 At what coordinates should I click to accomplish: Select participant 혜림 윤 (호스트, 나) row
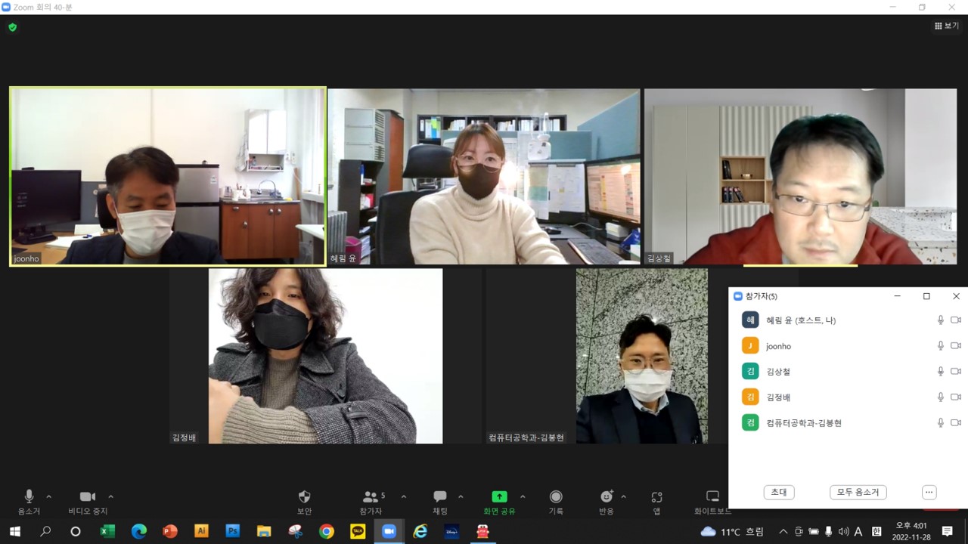pos(848,320)
